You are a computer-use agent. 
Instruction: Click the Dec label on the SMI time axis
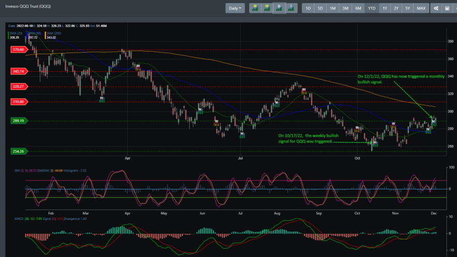pos(434,213)
